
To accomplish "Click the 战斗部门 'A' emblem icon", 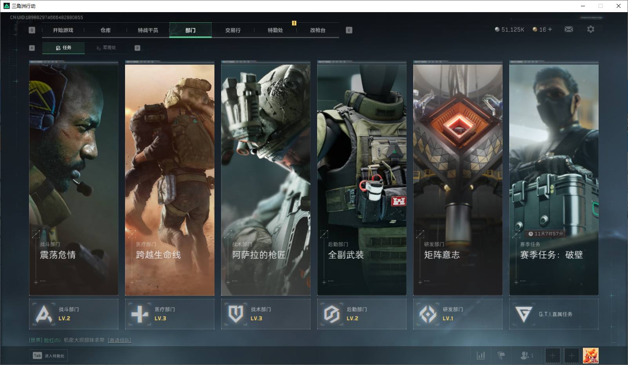I will pyautogui.click(x=44, y=314).
